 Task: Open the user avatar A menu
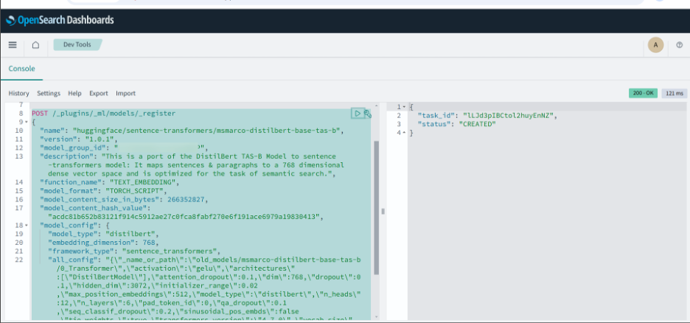coord(655,45)
